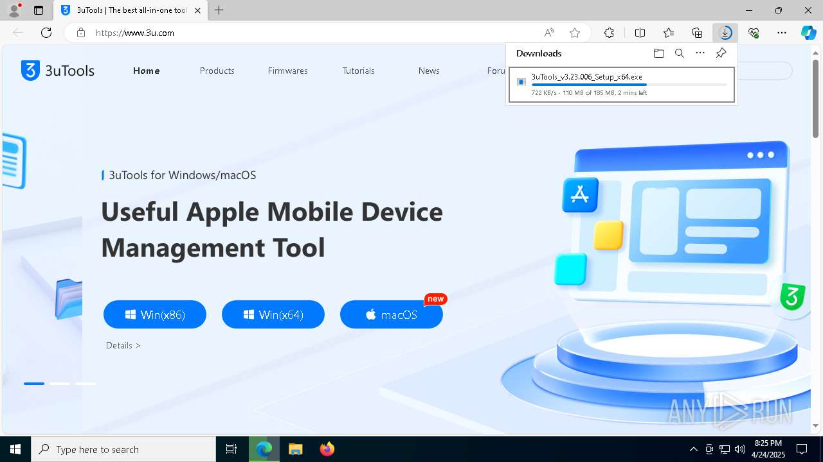Select the second carousel slide indicator
The height and width of the screenshot is (462, 823).
click(60, 384)
